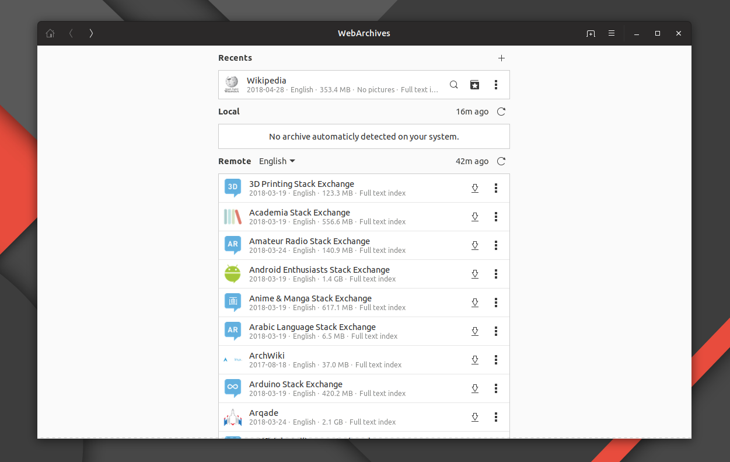Download Academia Stack Exchange archive
This screenshot has width=730, height=462.
475,217
